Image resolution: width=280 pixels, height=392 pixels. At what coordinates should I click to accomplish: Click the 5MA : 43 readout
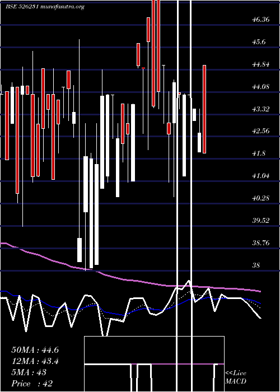click(x=29, y=372)
